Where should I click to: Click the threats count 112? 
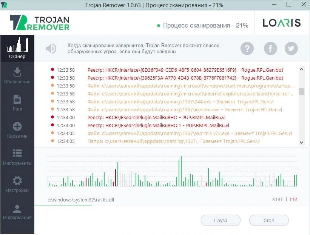point(293,199)
